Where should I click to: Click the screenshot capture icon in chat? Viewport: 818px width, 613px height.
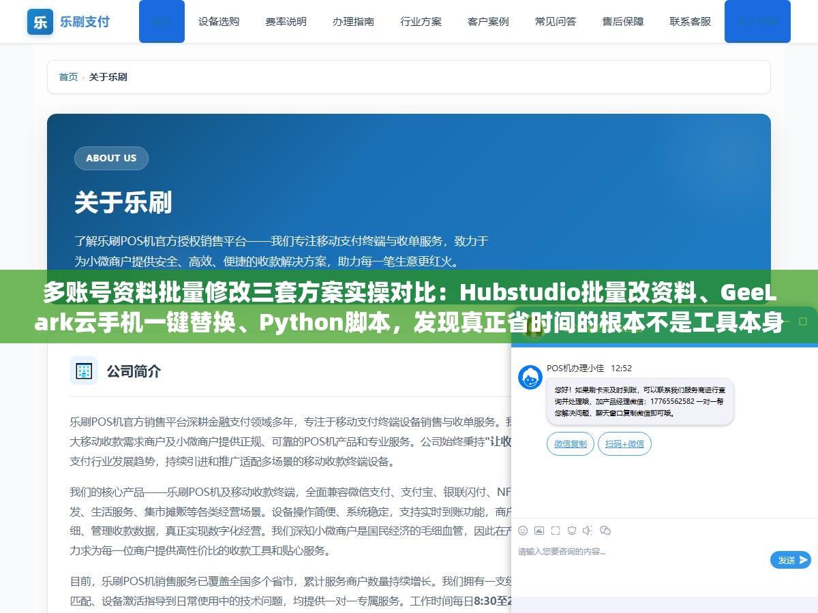click(x=556, y=531)
